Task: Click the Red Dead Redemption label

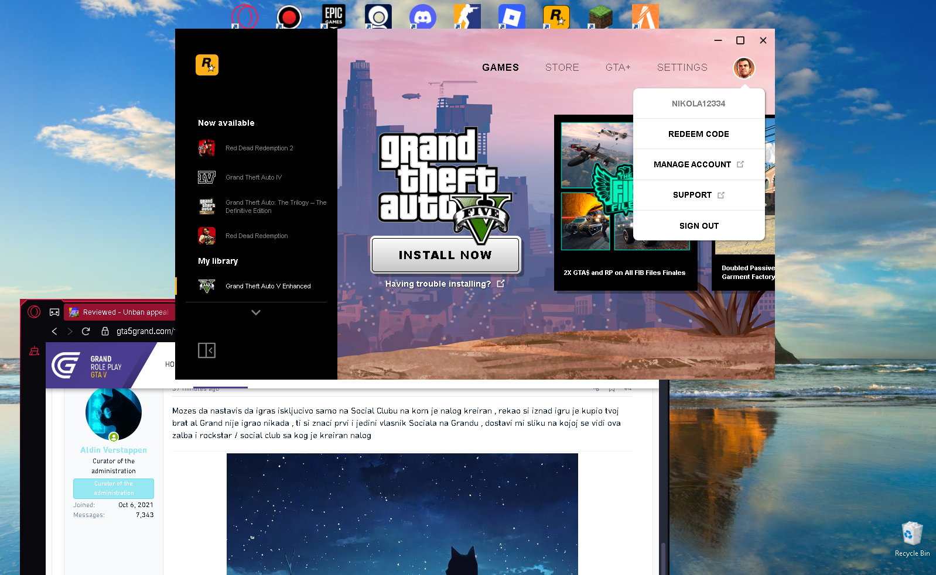Action: [257, 236]
